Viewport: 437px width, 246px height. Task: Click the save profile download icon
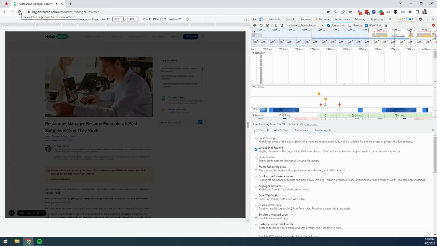click(x=282, y=25)
